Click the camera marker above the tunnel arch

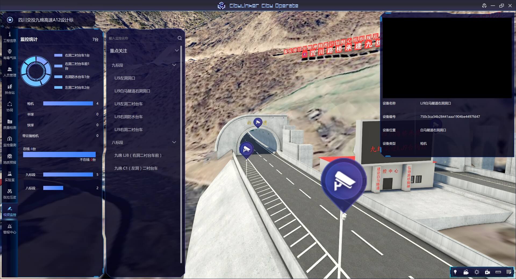tap(258, 123)
